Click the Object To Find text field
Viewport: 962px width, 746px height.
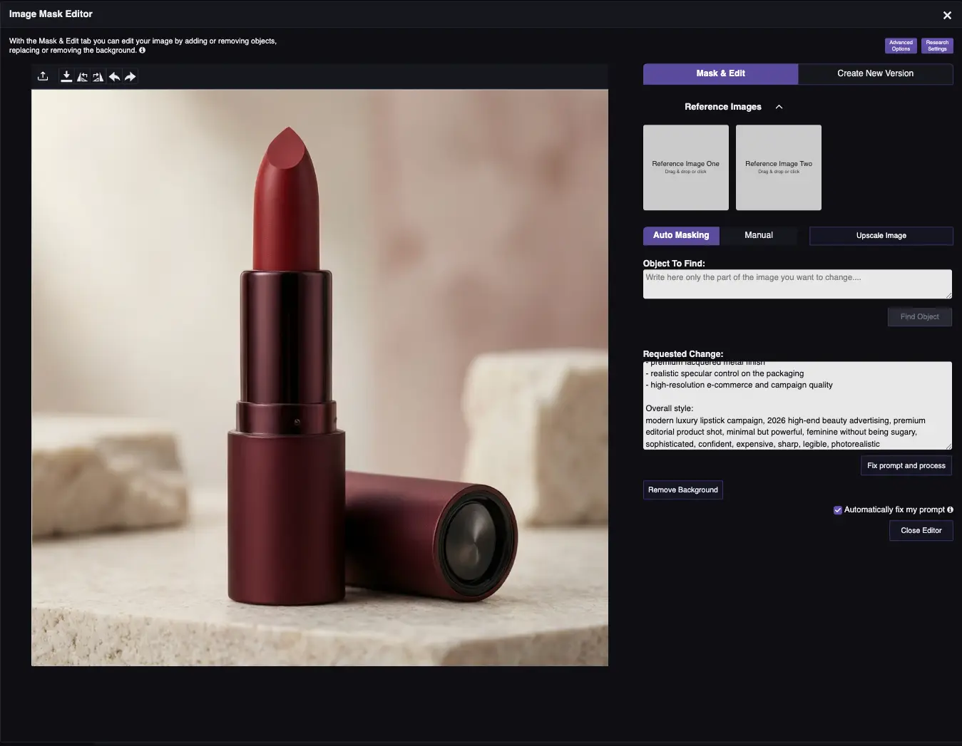797,284
